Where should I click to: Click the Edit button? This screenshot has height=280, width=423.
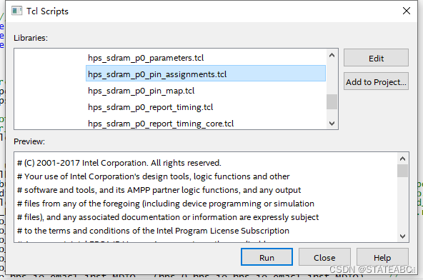376,58
